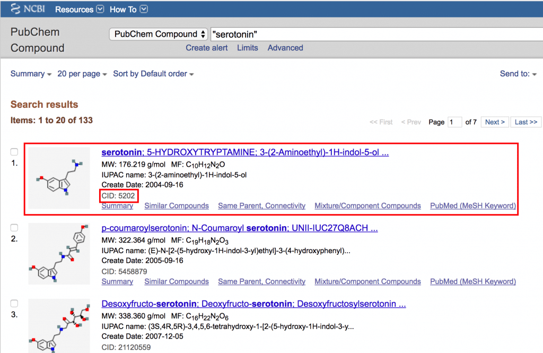The width and height of the screenshot is (543, 353).
Task: Click "Create Date: 2007-12-05" text
Action: (x=142, y=337)
